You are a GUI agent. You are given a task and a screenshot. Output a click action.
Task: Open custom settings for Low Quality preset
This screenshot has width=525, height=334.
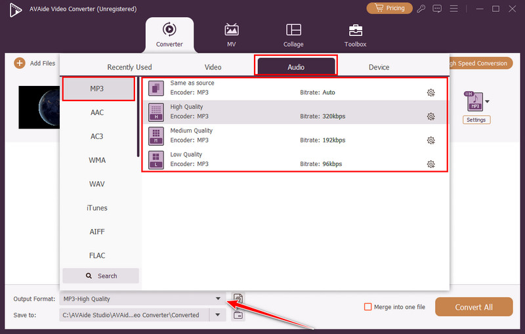click(430, 164)
